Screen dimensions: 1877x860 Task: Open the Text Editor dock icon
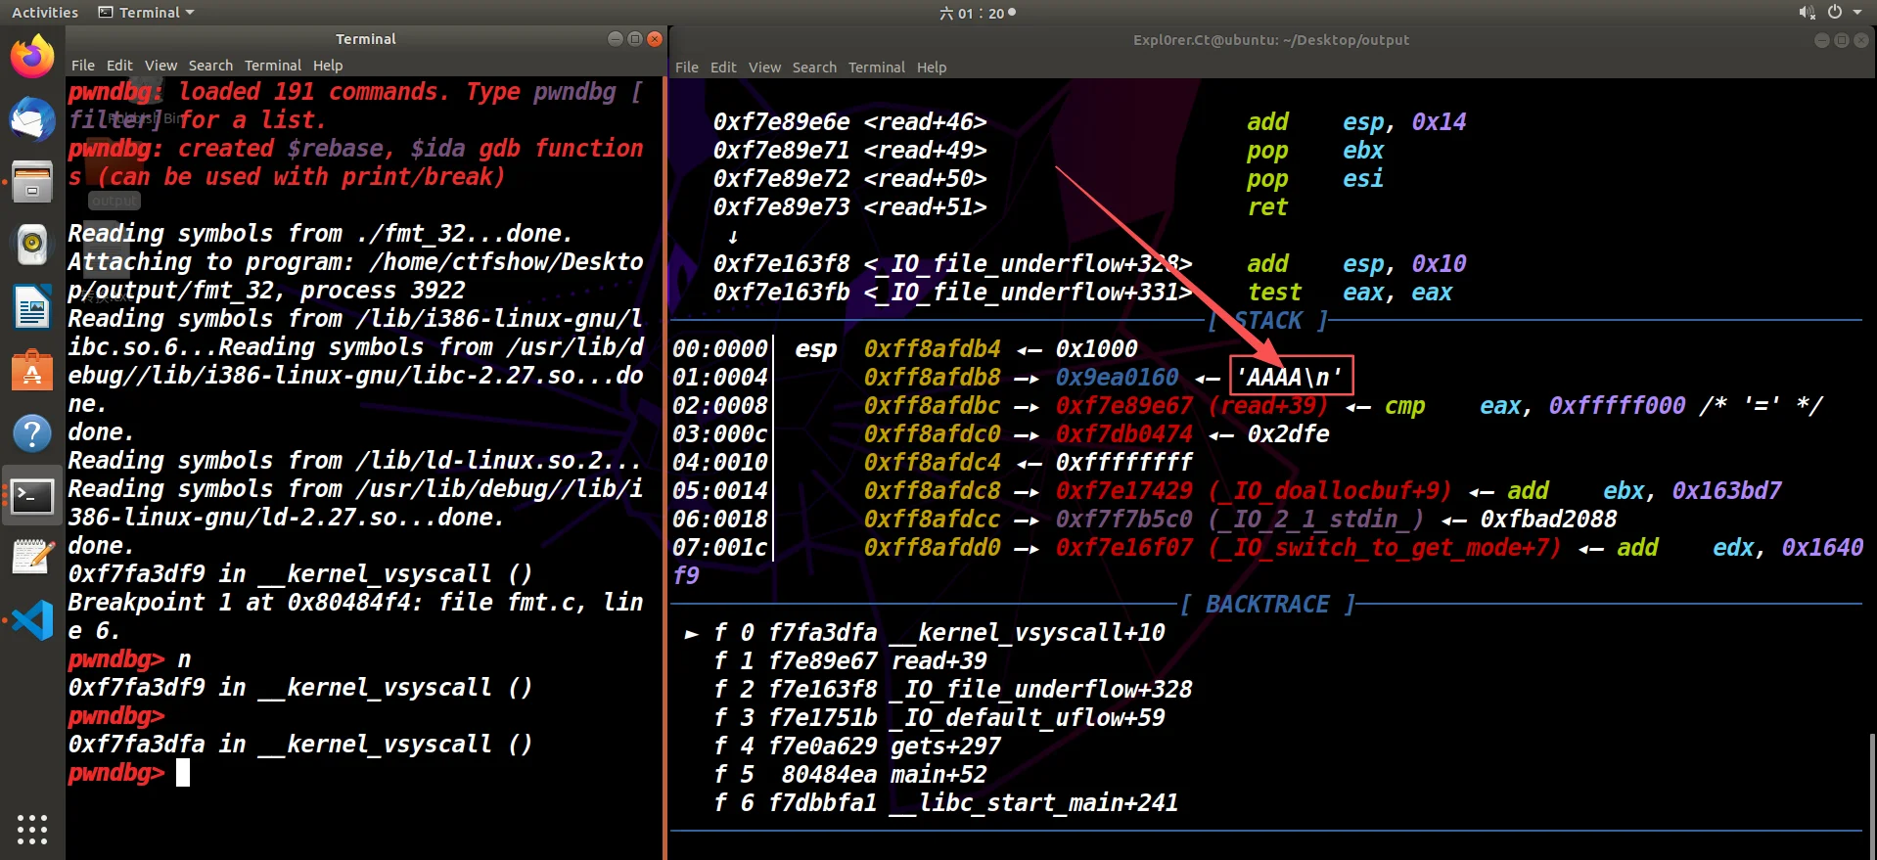pyautogui.click(x=32, y=558)
